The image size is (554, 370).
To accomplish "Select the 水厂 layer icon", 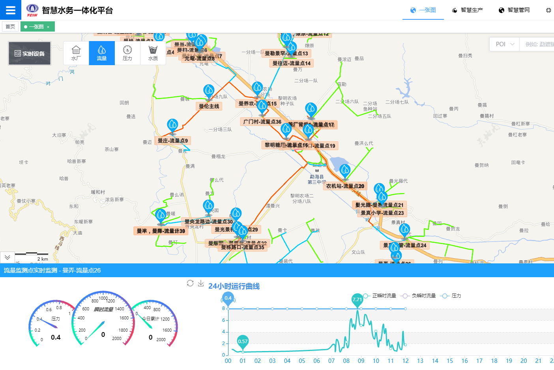I will pos(76,53).
